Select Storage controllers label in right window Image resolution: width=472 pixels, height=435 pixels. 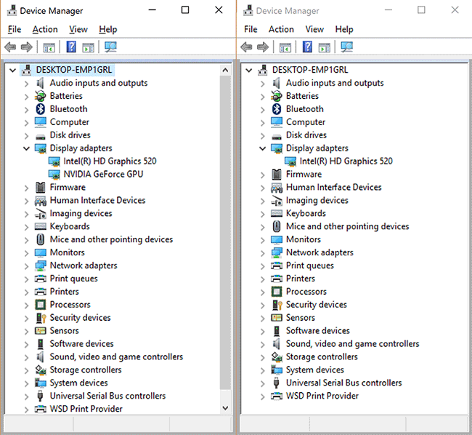pyautogui.click(x=322, y=356)
